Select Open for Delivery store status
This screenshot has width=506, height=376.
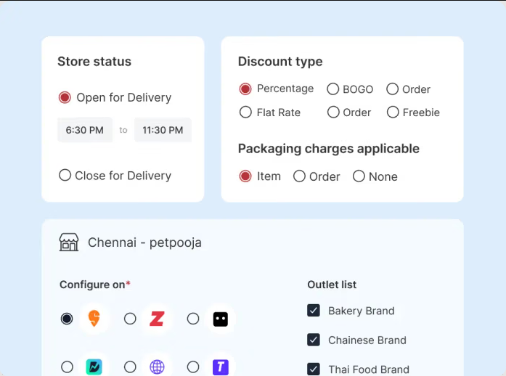coord(65,97)
